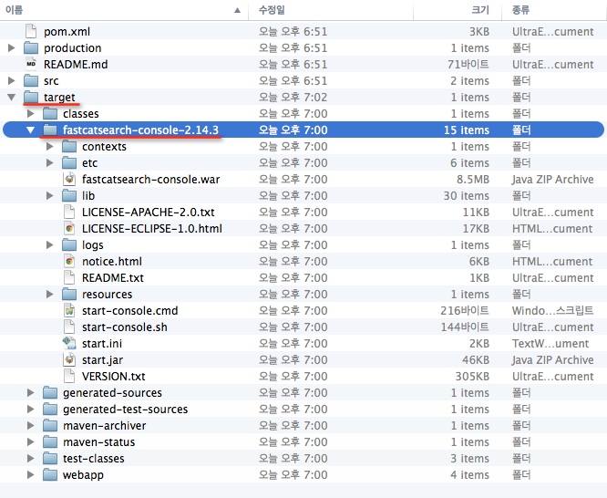Screen dimensions: 607x498
Task: Expand the production folder
Action: click(12, 48)
